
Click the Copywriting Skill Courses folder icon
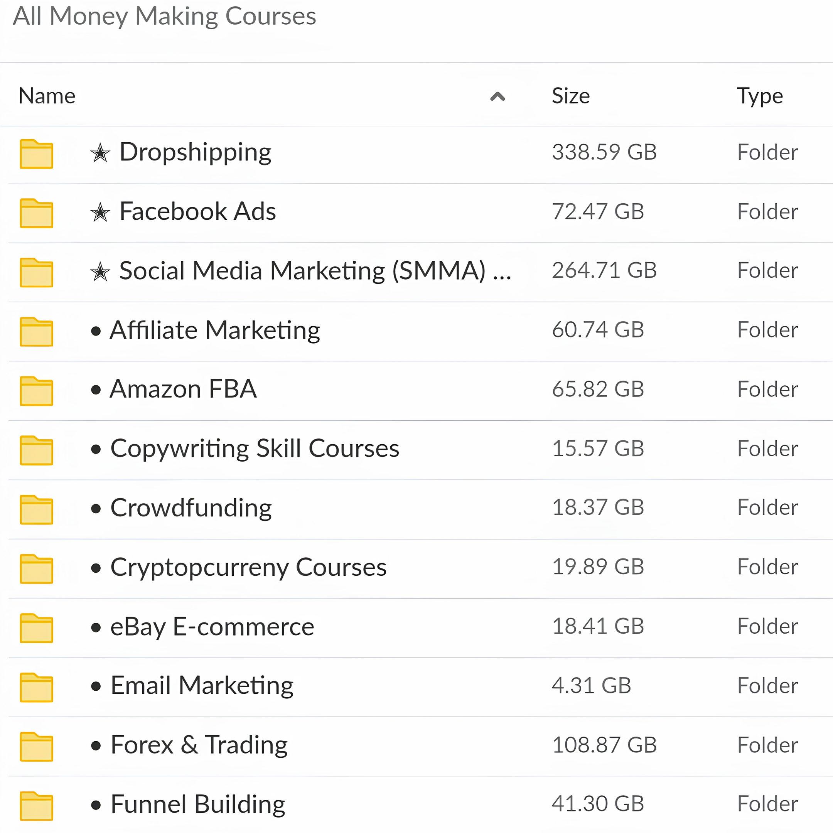(x=36, y=450)
